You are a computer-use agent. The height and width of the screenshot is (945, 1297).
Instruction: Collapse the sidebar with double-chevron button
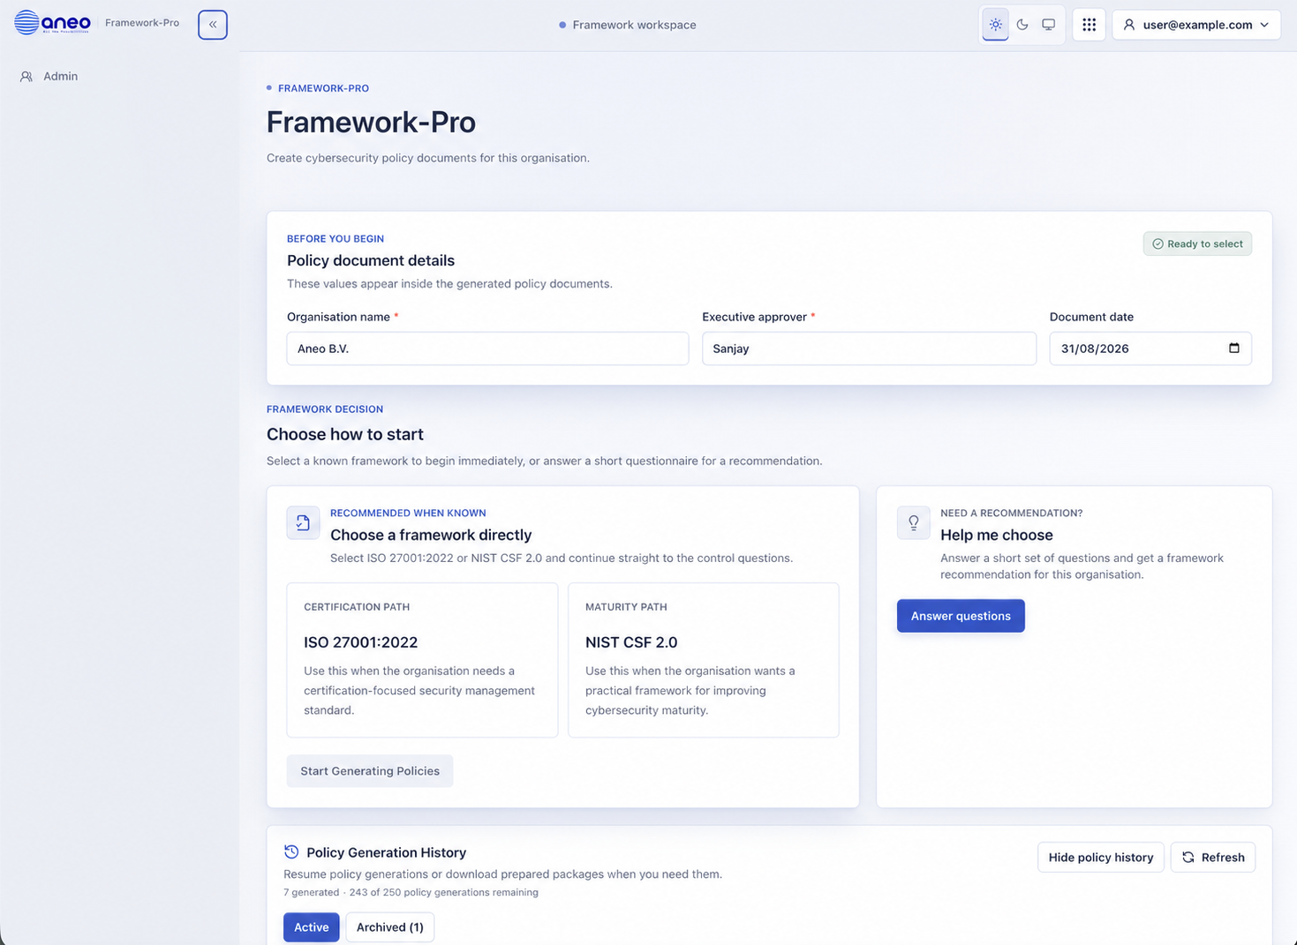[x=213, y=25]
